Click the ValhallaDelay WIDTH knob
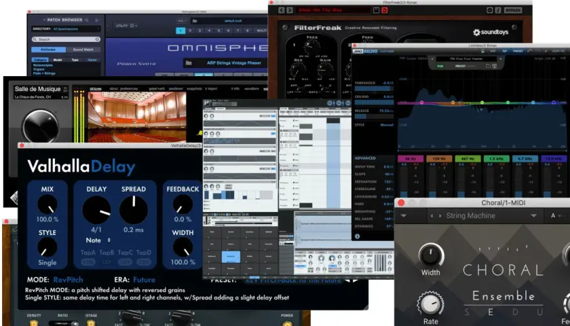570x326 pixels. (x=183, y=247)
